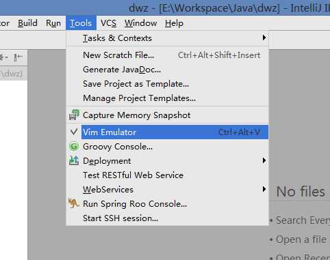Open the Build menu
This screenshot has width=330, height=260.
[27, 23]
